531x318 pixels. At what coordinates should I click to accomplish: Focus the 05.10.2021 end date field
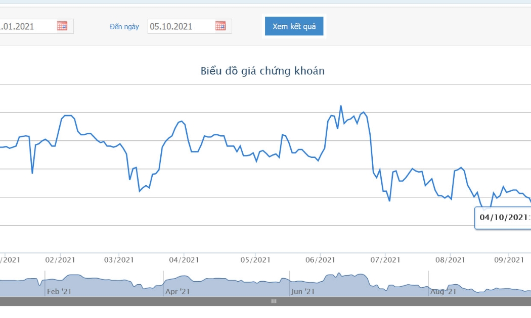pos(190,26)
